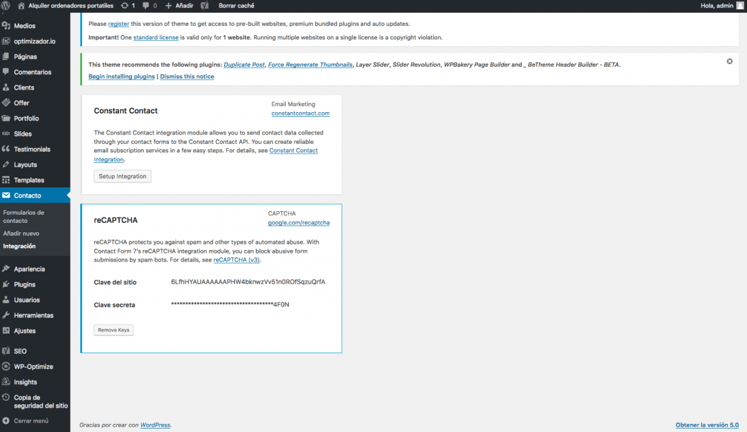Image resolution: width=747 pixels, height=432 pixels.
Task: Click the Offer tag icon in sidebar
Action: (6, 103)
